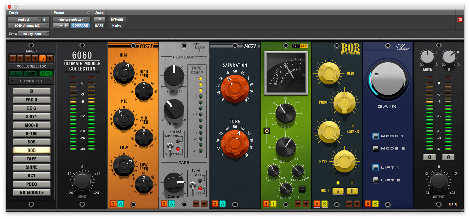Image resolution: width=470 pixels, height=219 pixels.
Task: Click the Shine Gain knob
Action: (x=387, y=80)
